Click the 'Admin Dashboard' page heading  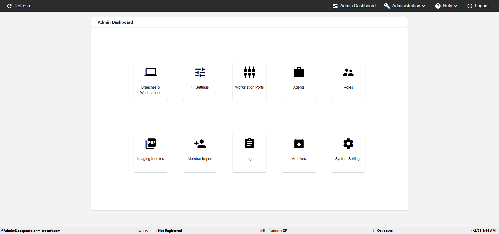tap(115, 22)
